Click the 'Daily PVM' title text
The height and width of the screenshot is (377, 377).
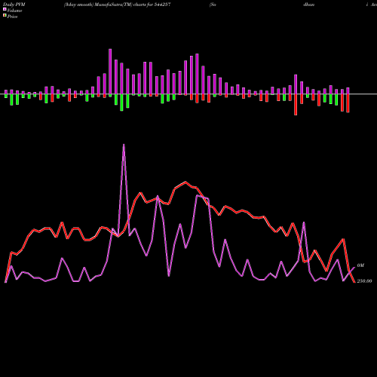(x=14, y=5)
